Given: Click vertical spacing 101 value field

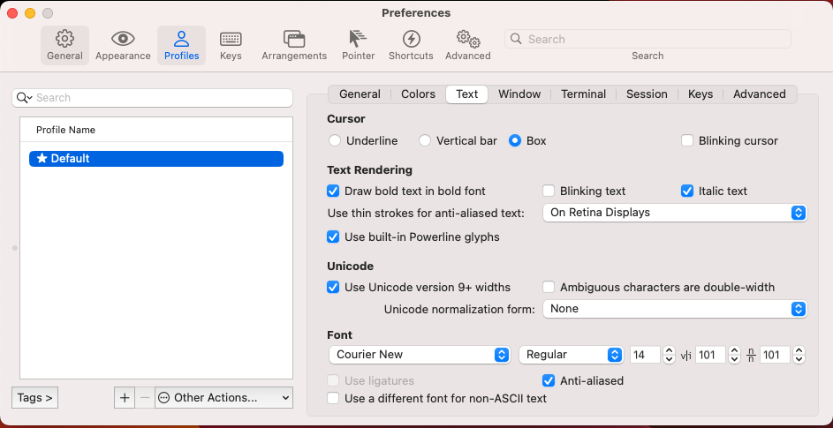Looking at the screenshot, I should click(710, 355).
